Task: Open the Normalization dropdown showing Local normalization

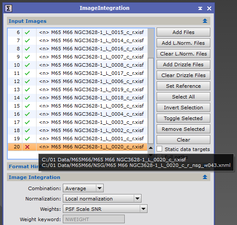Action: [x=102, y=198]
